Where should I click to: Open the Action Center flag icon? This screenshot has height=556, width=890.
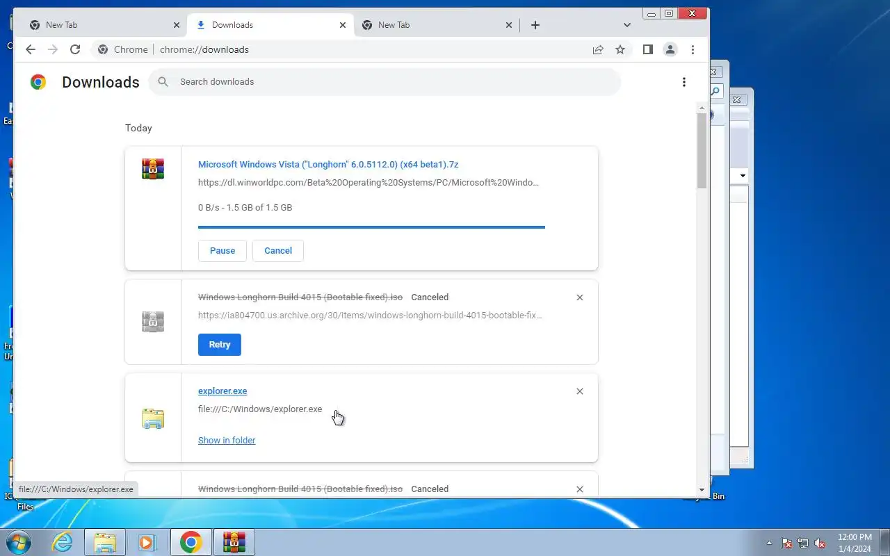[786, 543]
